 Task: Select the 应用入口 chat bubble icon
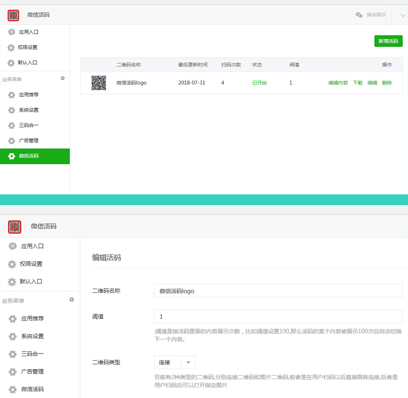(x=11, y=32)
